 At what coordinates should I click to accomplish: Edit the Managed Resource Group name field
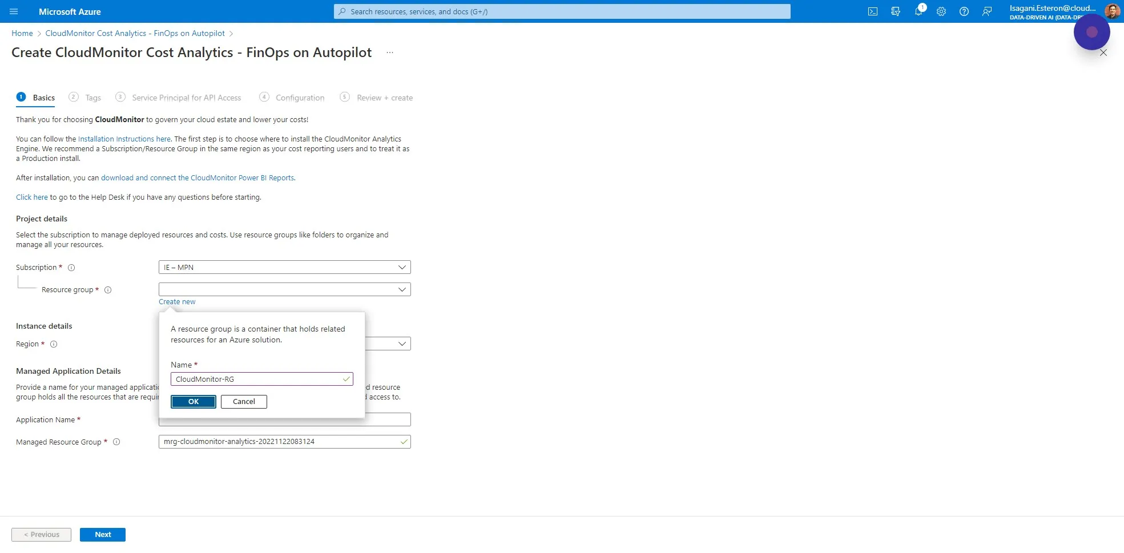click(x=285, y=442)
